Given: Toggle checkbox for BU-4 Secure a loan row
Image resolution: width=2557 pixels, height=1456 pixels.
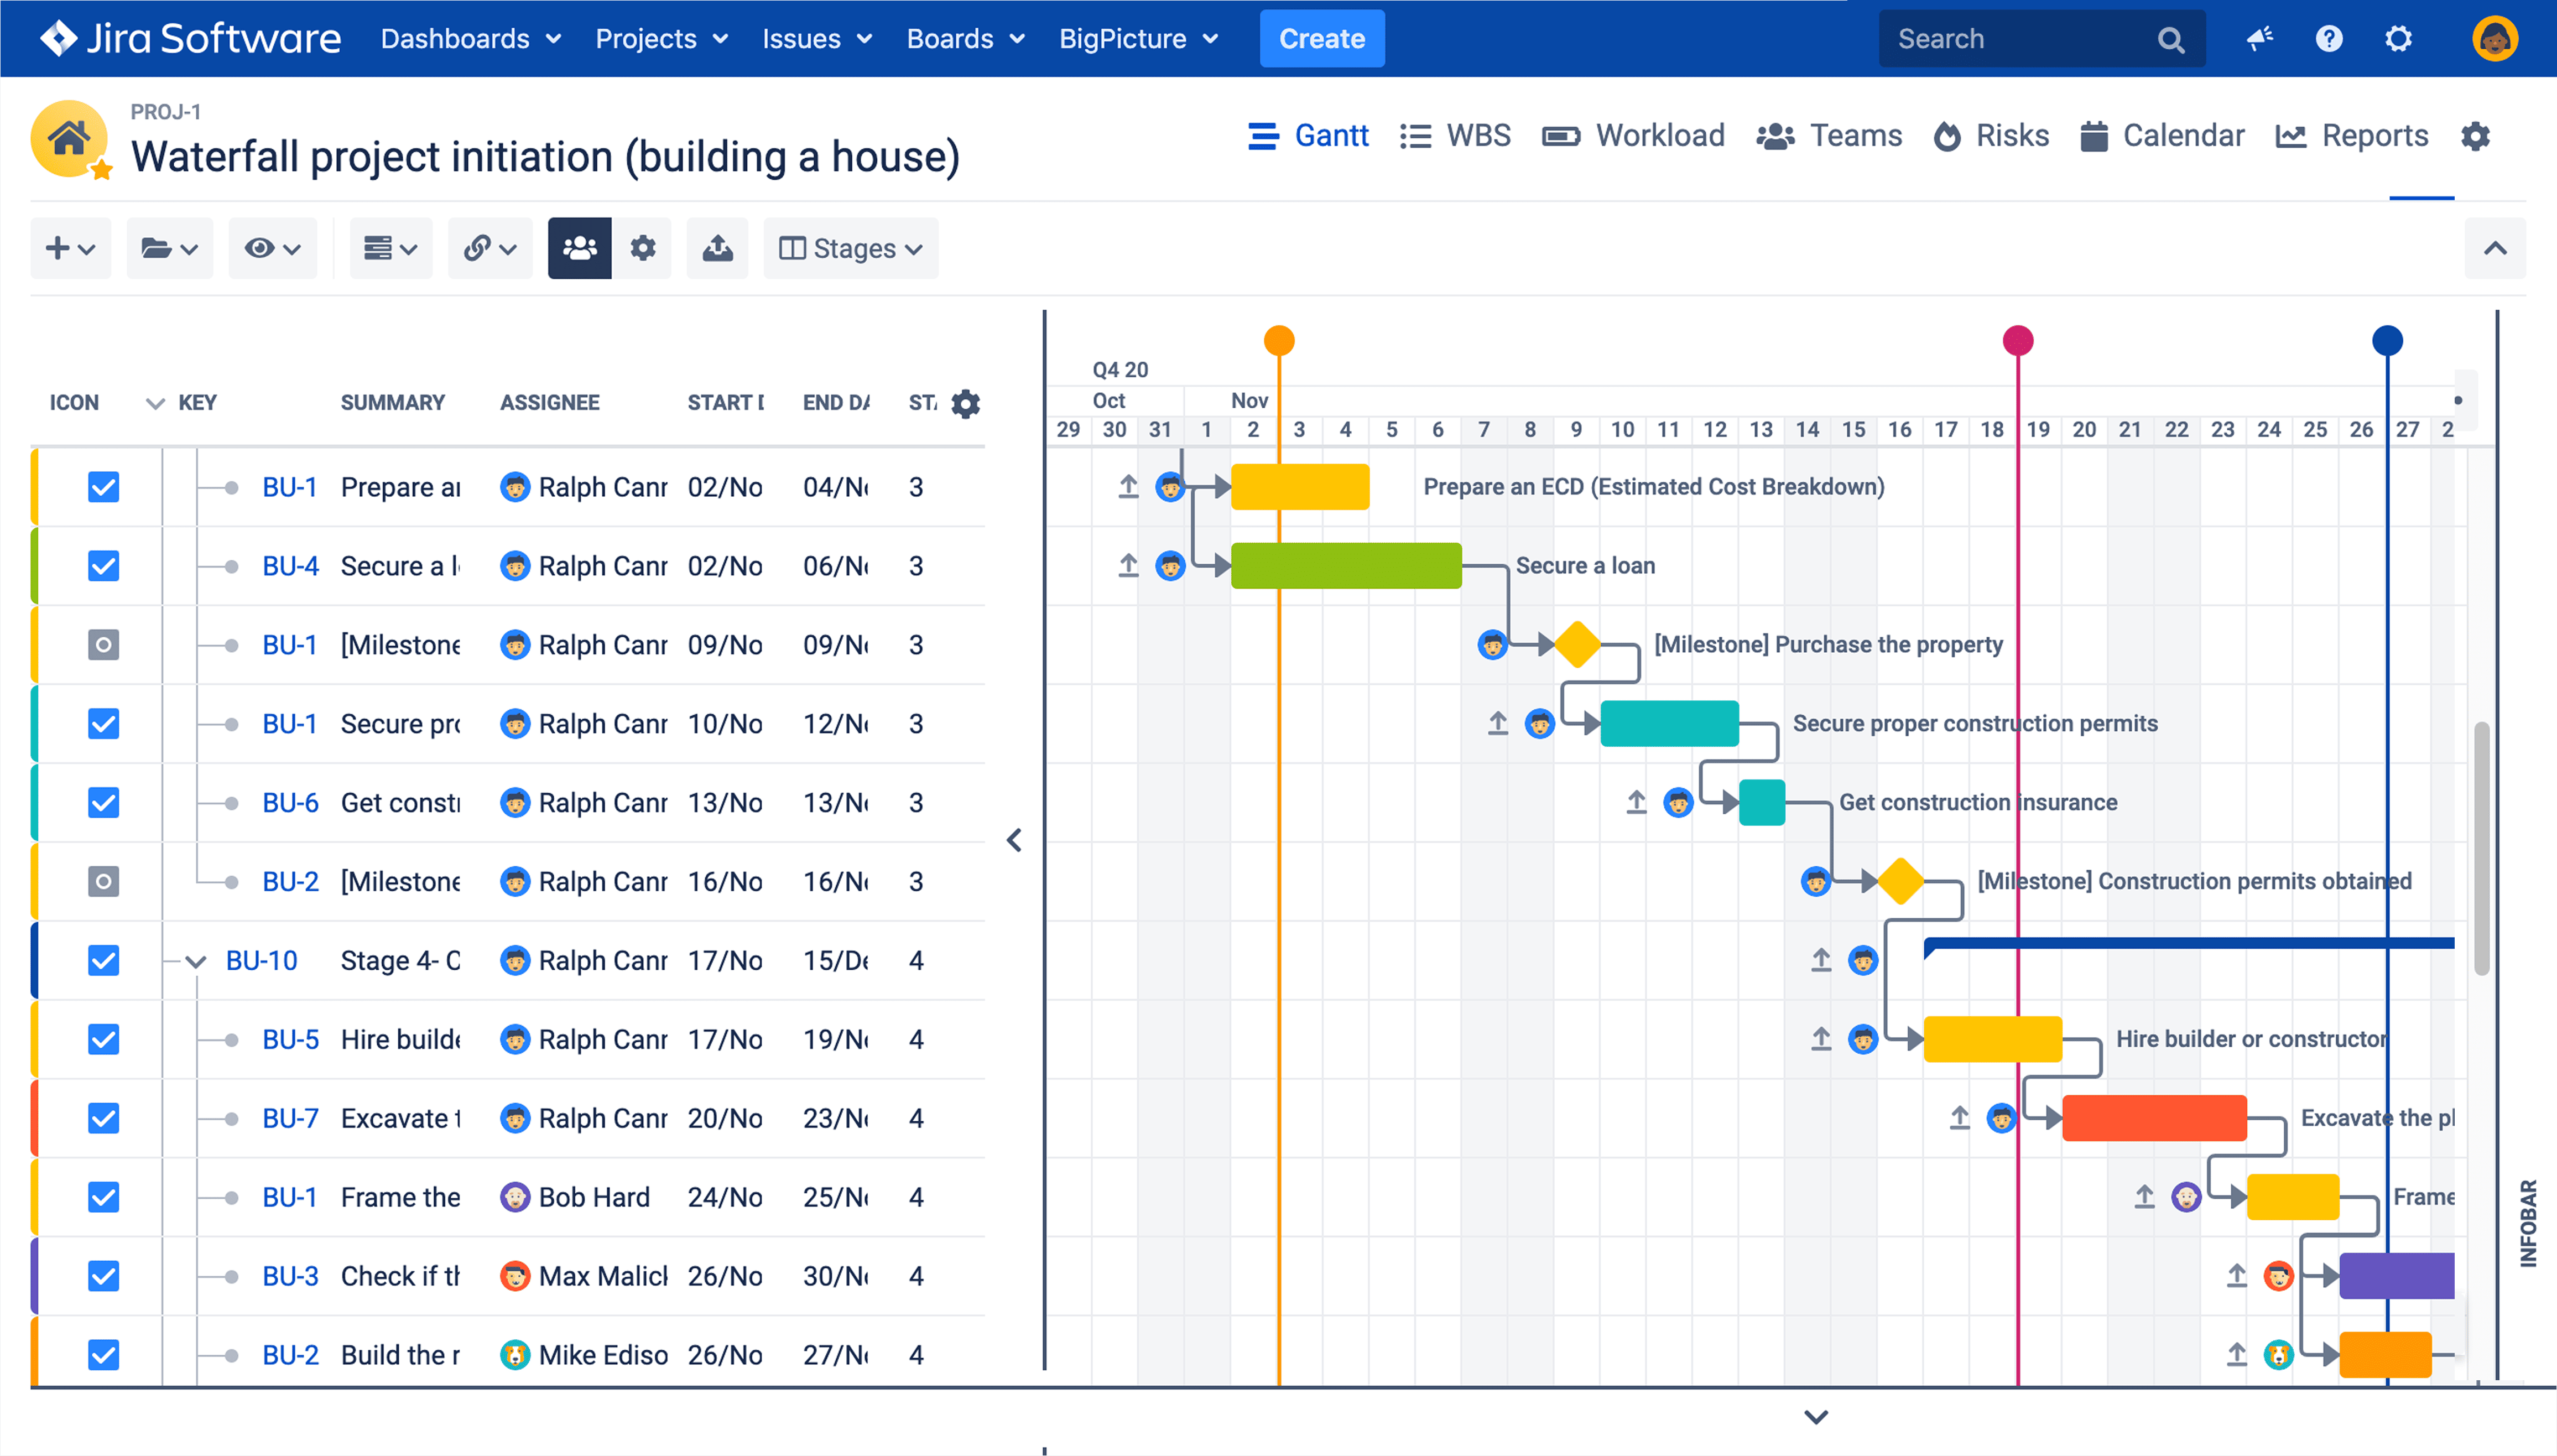Looking at the screenshot, I should tap(104, 566).
